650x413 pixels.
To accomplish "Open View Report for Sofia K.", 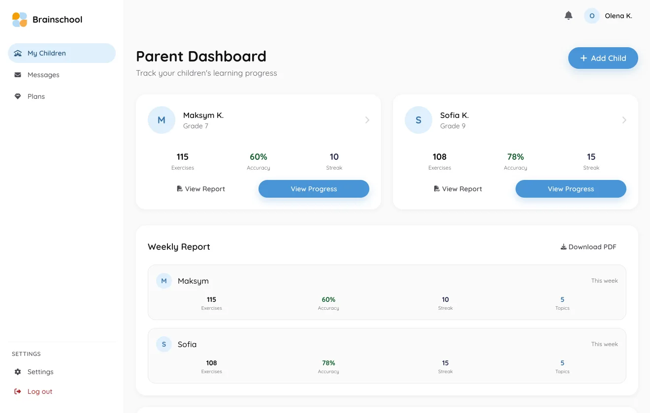I will pos(458,189).
